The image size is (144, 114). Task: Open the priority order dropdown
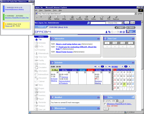[x=117, y=101]
